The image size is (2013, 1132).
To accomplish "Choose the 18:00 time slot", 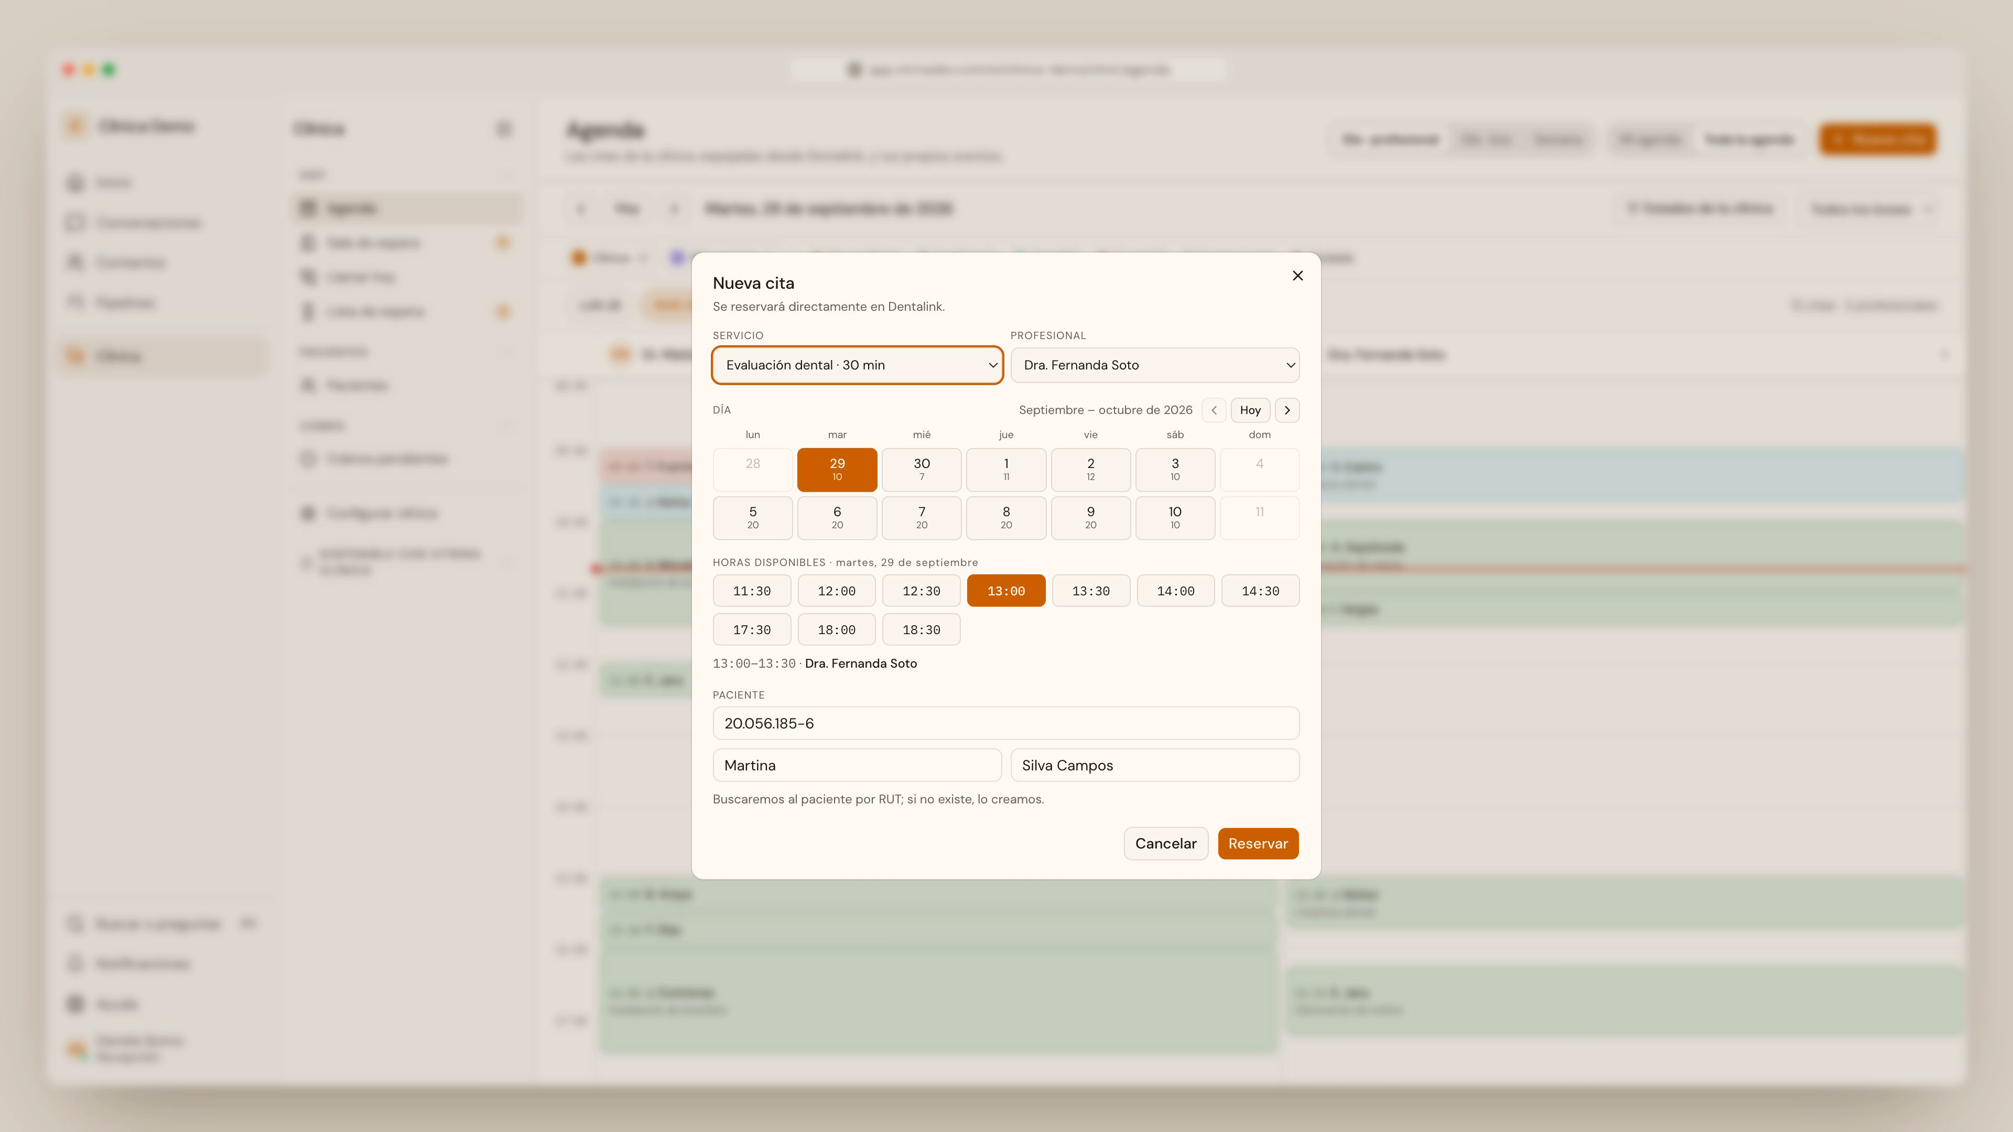I will (836, 629).
